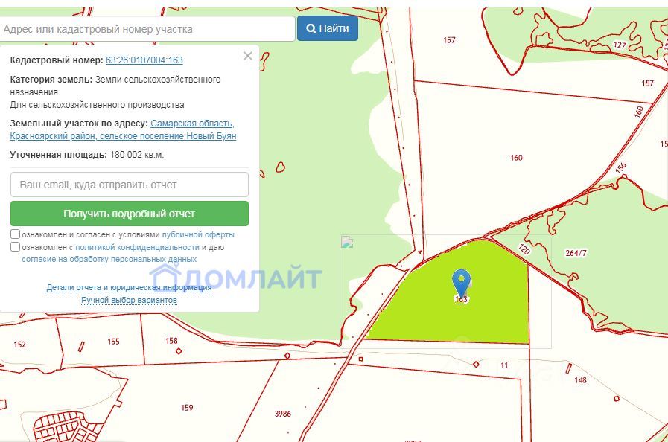Select parcel 158 on the map
The image size is (668, 442).
click(172, 341)
